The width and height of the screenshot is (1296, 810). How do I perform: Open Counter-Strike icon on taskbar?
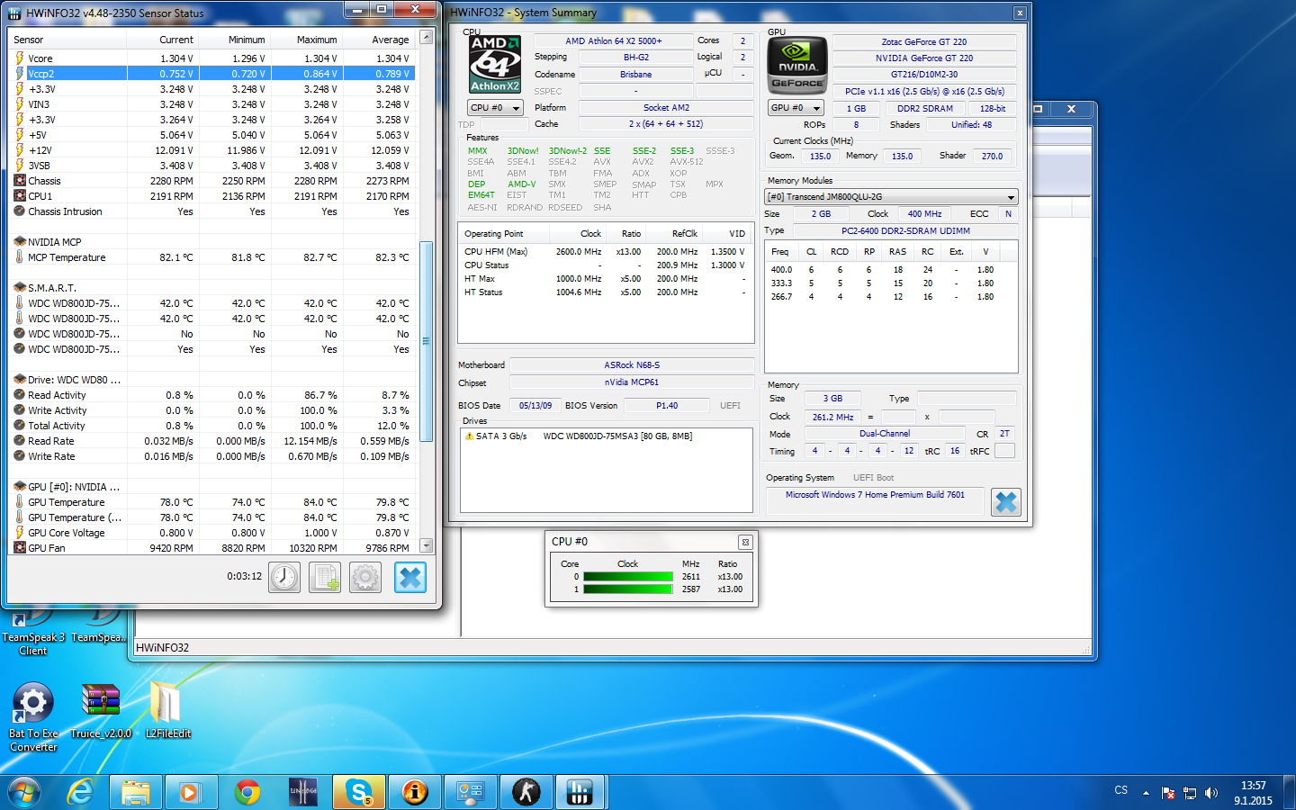526,792
